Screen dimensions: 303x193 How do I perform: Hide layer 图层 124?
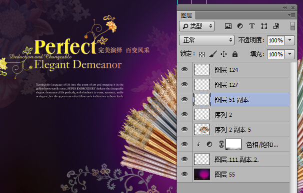click(184, 69)
